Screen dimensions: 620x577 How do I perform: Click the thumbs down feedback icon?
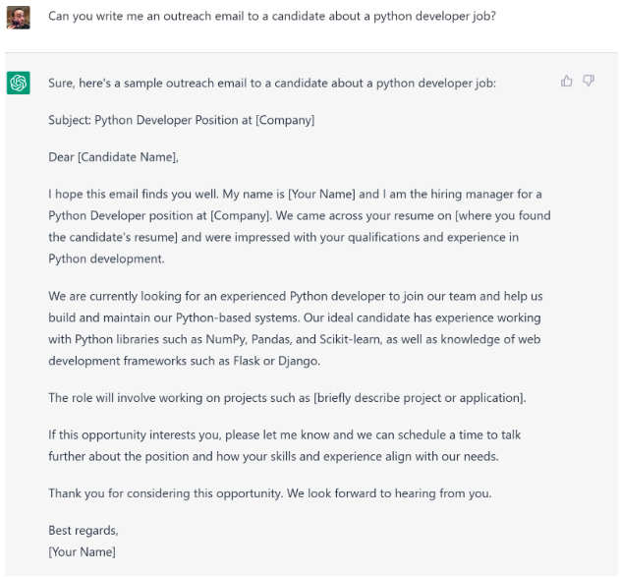click(589, 81)
